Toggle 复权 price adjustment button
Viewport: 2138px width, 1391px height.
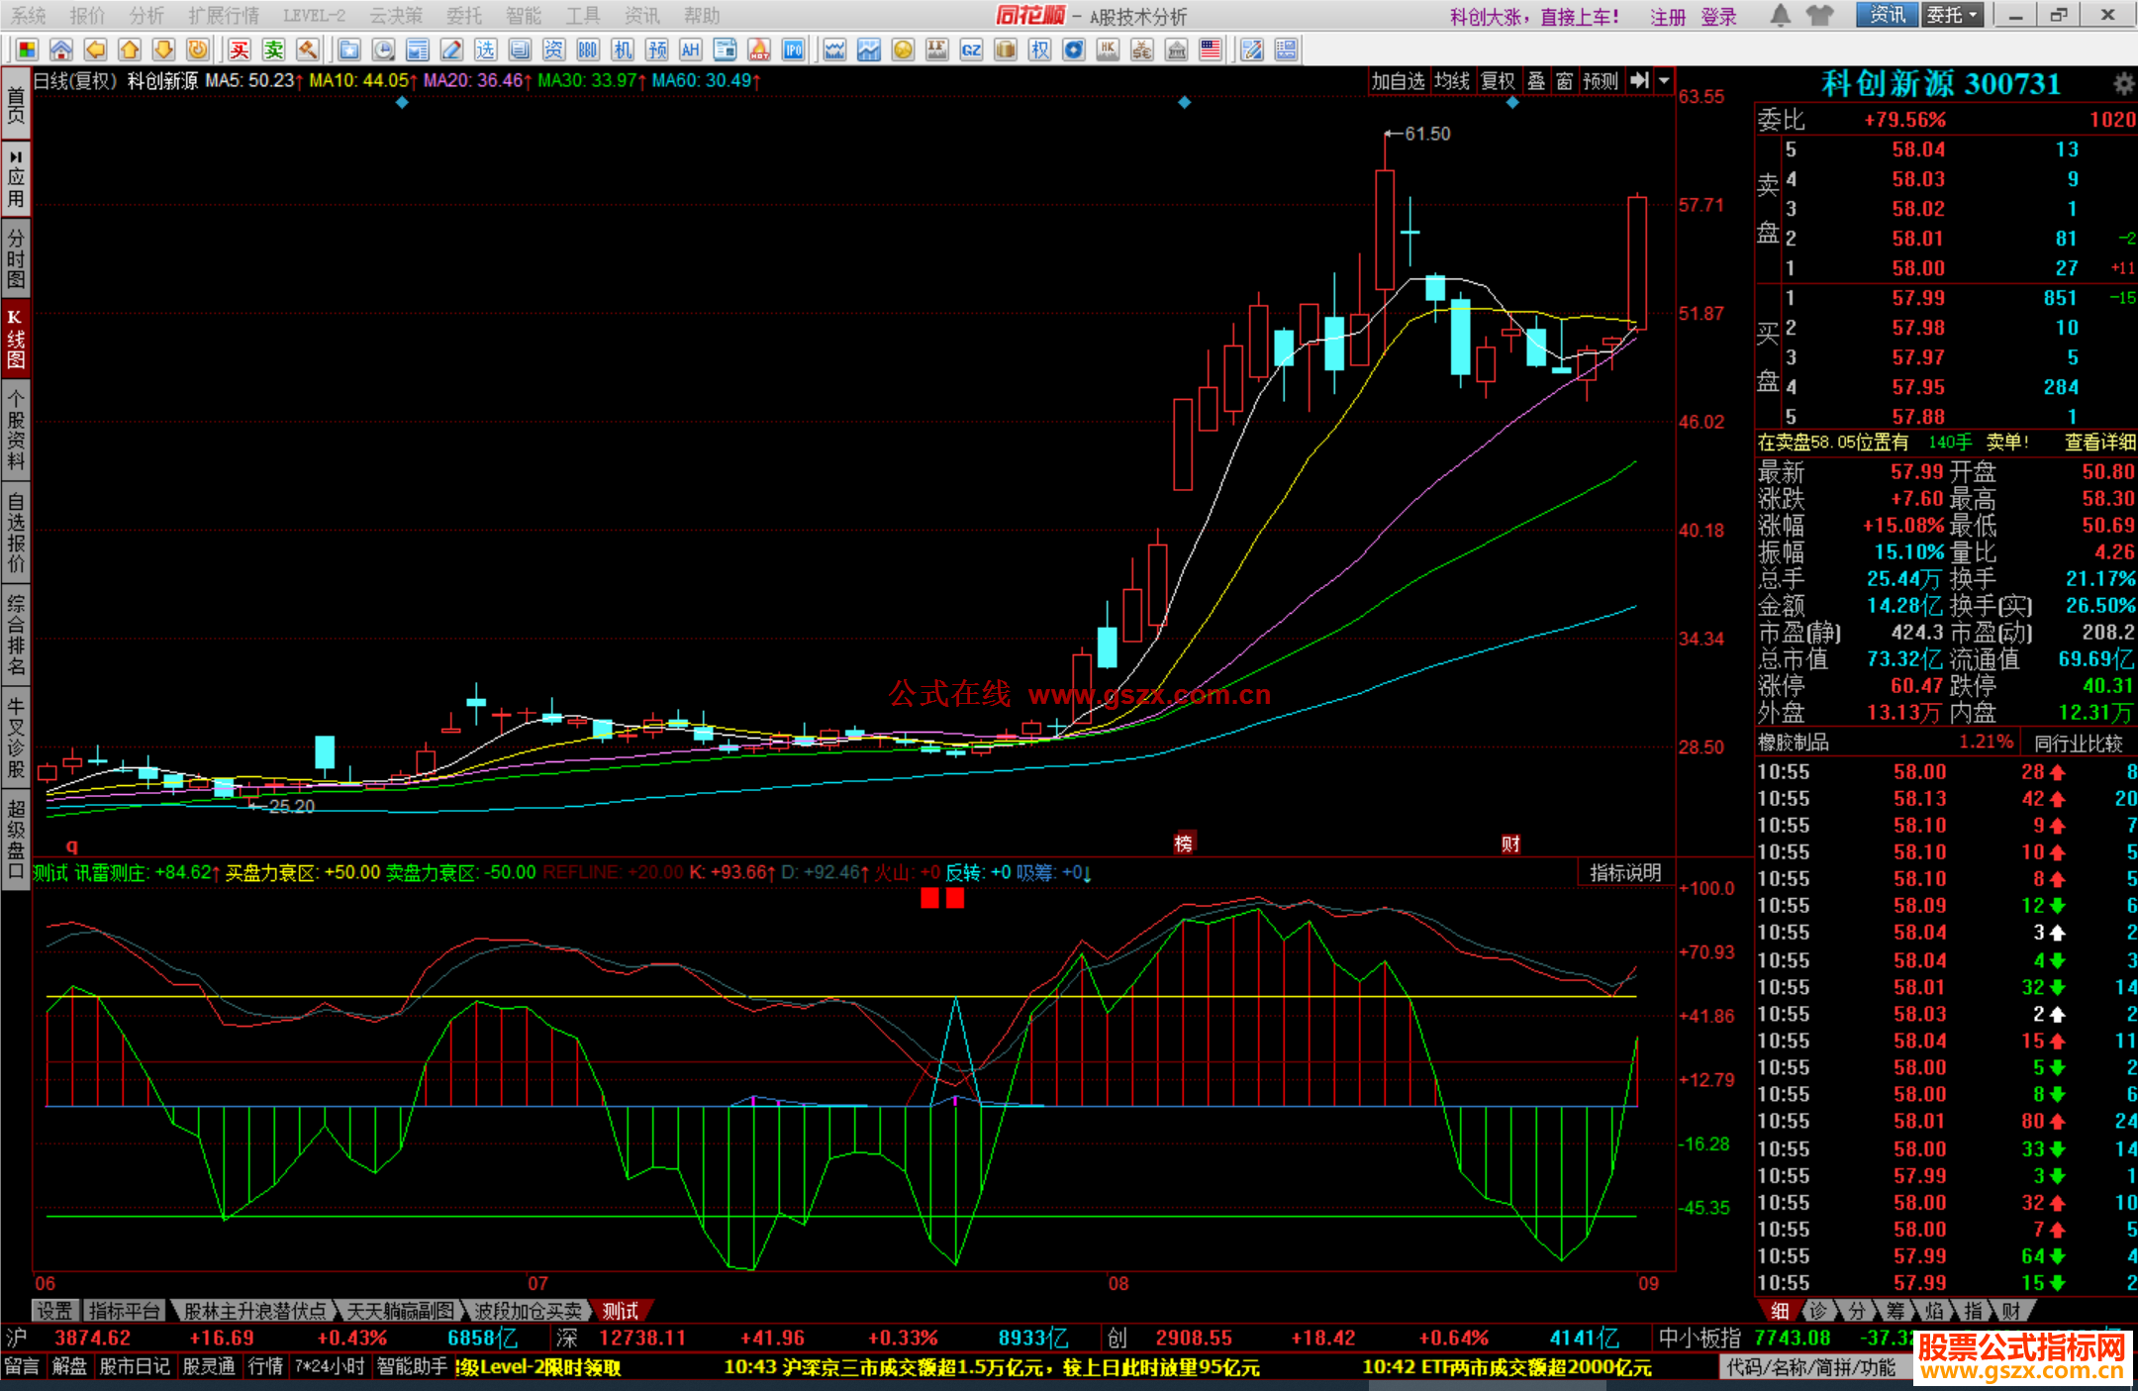click(x=1497, y=81)
